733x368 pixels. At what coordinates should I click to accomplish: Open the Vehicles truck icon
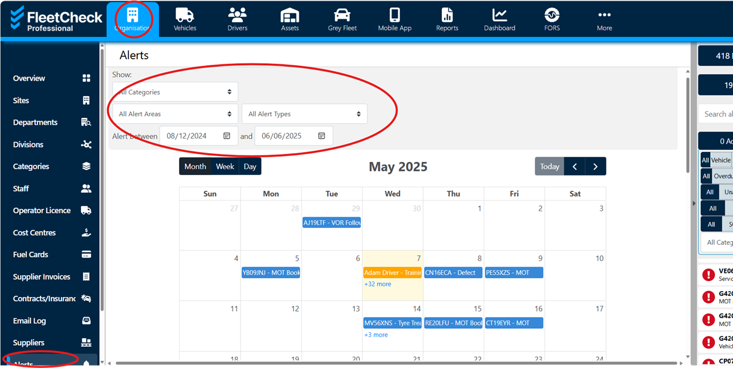click(185, 15)
